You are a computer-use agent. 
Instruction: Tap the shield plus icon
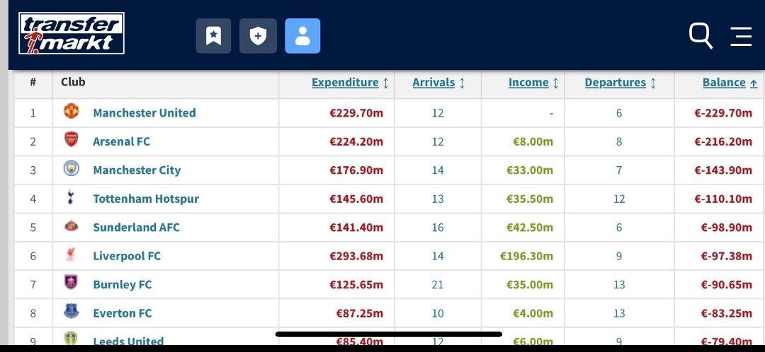coord(258,36)
